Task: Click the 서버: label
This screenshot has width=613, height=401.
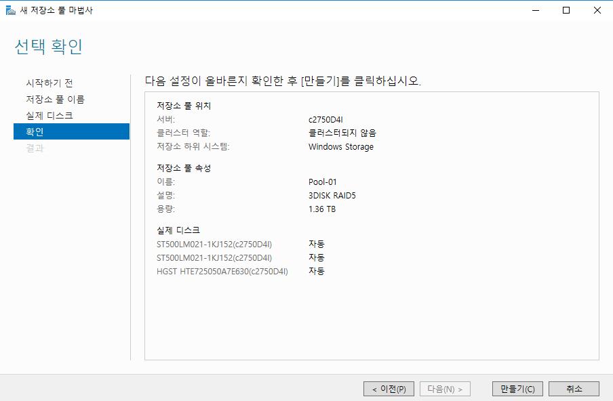Action: tap(165, 119)
